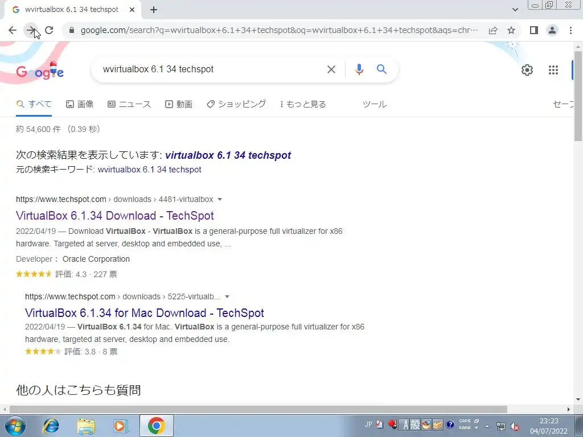Click the vertical scrollbar thumb
The width and height of the screenshot is (583, 437).
[x=578, y=96]
